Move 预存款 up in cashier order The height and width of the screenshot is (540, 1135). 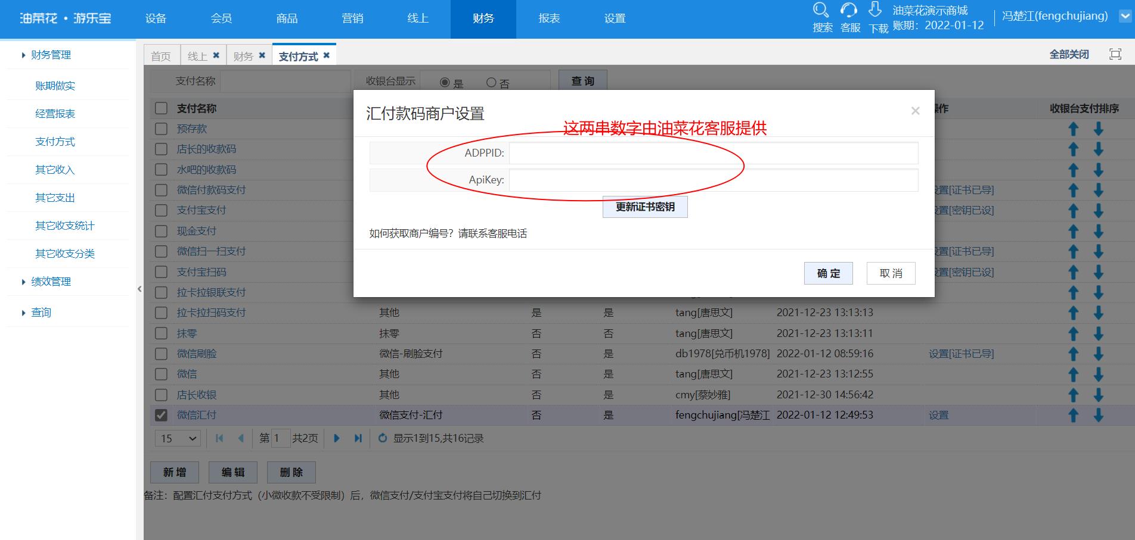(x=1074, y=129)
